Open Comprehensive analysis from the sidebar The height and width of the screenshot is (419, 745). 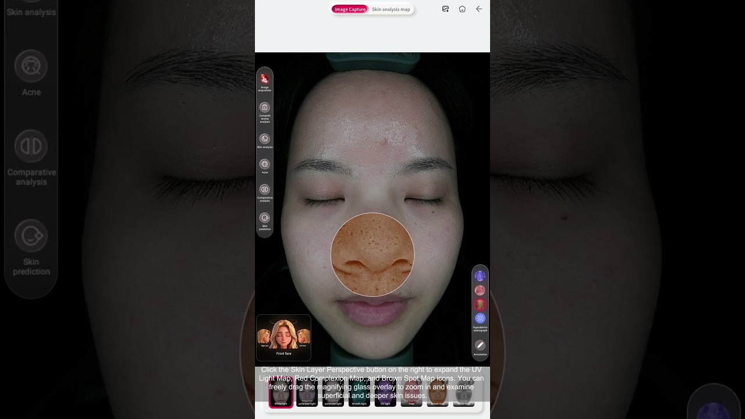tap(265, 112)
